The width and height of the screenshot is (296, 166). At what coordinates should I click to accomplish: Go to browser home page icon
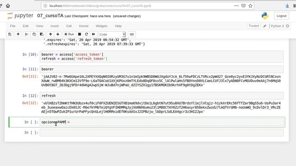8,6
